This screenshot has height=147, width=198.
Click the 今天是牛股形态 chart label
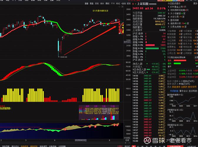100,11
